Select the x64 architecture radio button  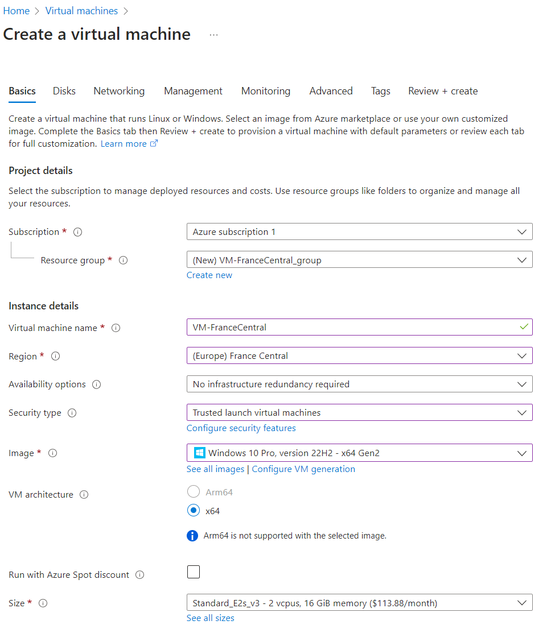pos(194,511)
